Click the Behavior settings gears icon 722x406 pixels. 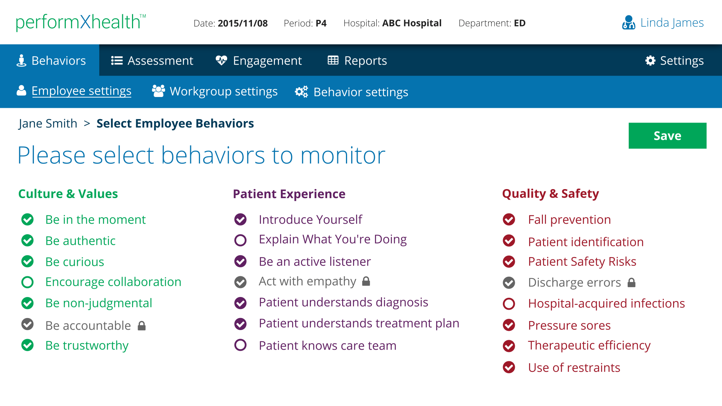(301, 92)
